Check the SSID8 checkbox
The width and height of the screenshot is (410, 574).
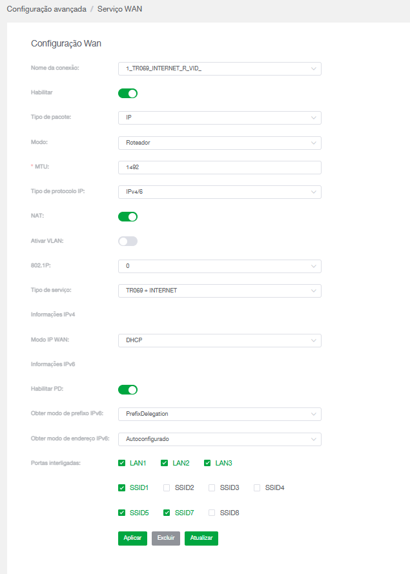tap(212, 513)
